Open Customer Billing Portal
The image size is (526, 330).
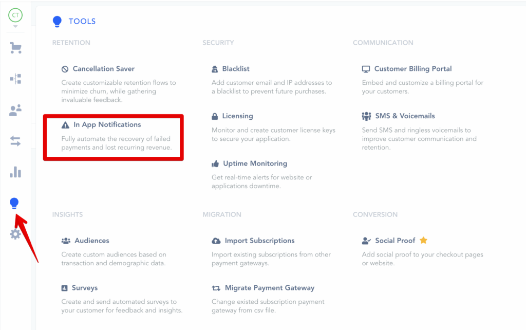412,69
